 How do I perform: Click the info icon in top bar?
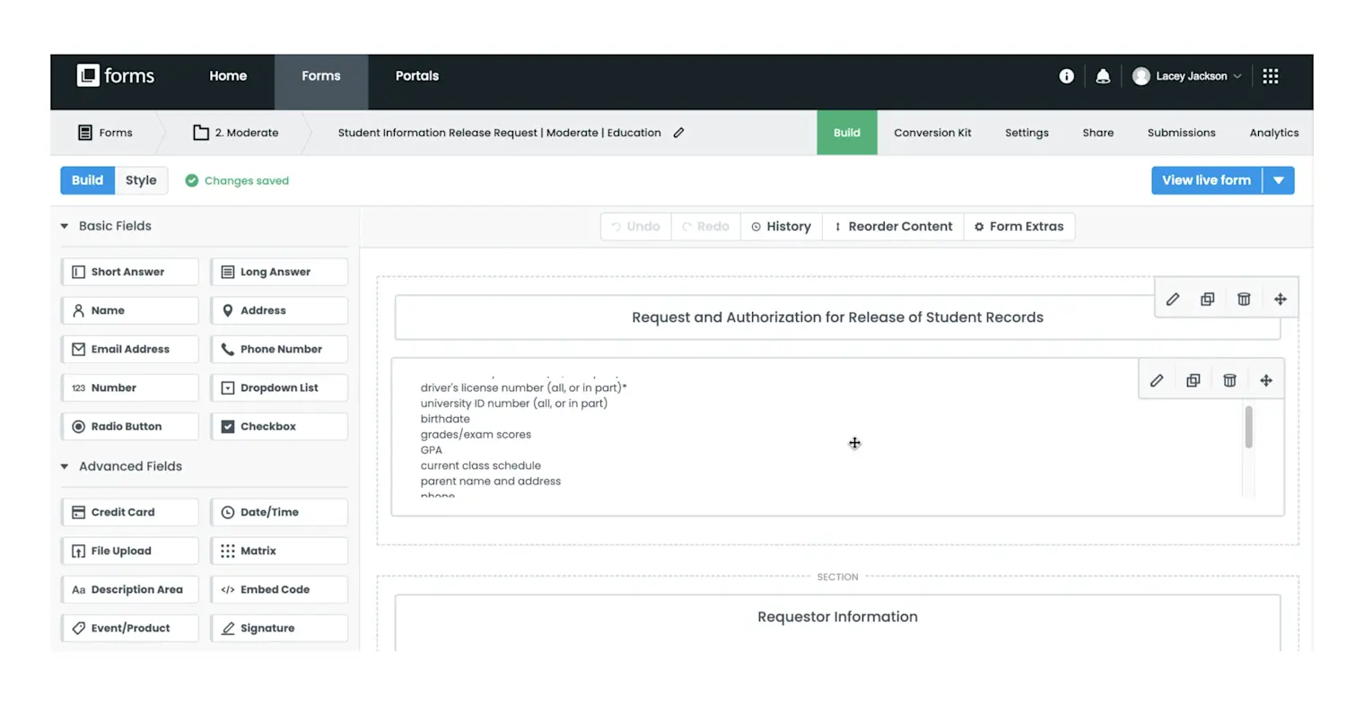coord(1066,76)
